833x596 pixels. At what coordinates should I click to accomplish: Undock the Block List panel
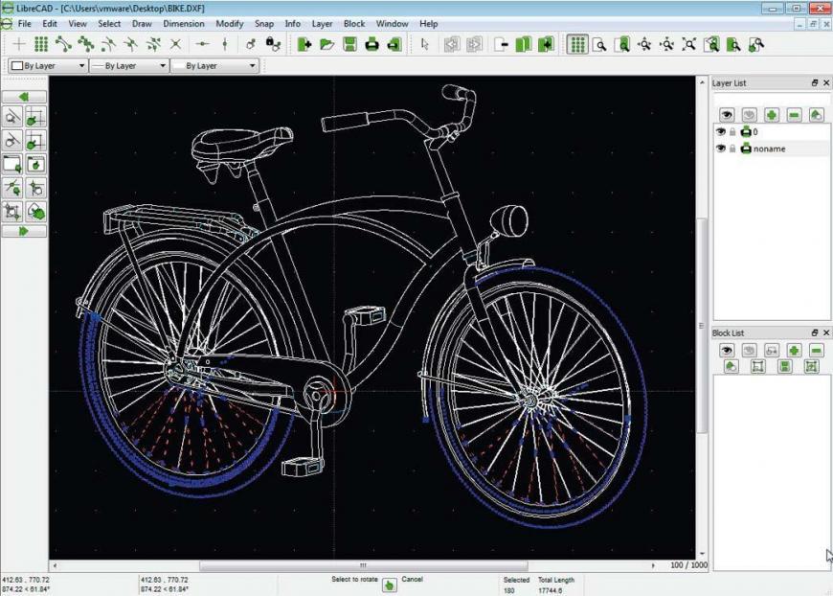[815, 332]
